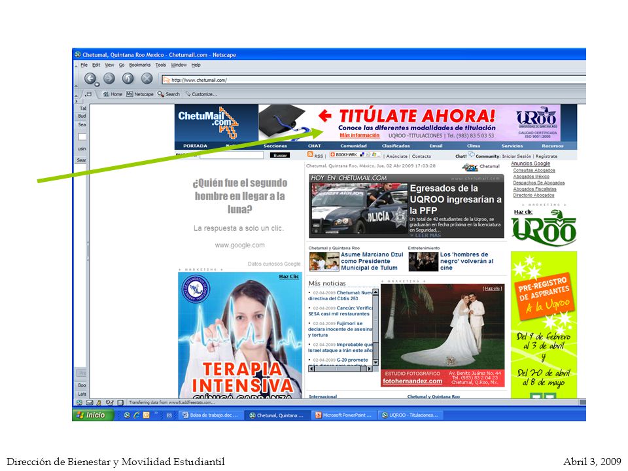Viewport: 628px width, 471px height.
Task: Click the orange quick launch icon
Action: point(146,415)
